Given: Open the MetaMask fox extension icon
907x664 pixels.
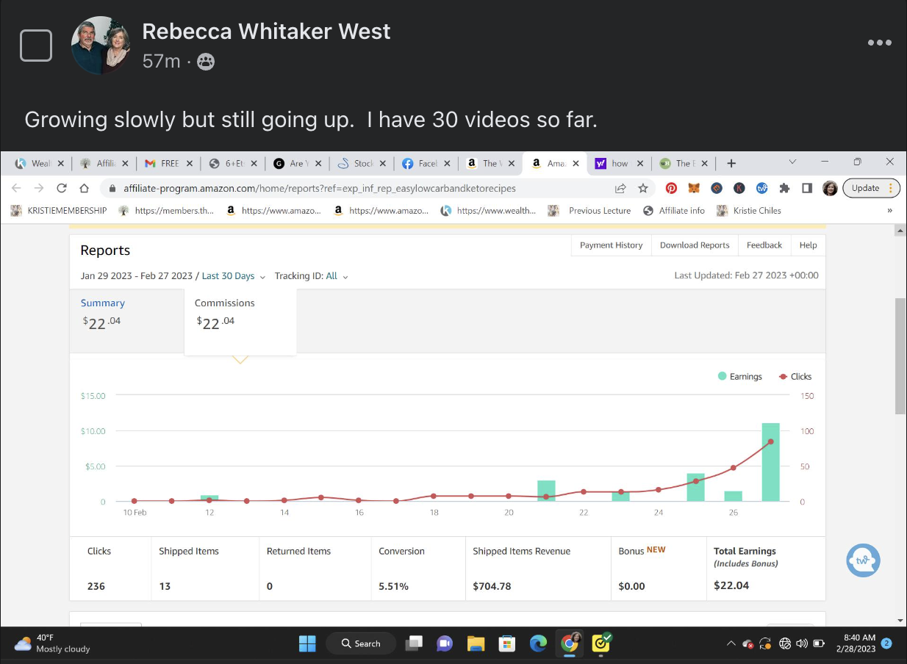Looking at the screenshot, I should pyautogui.click(x=694, y=188).
